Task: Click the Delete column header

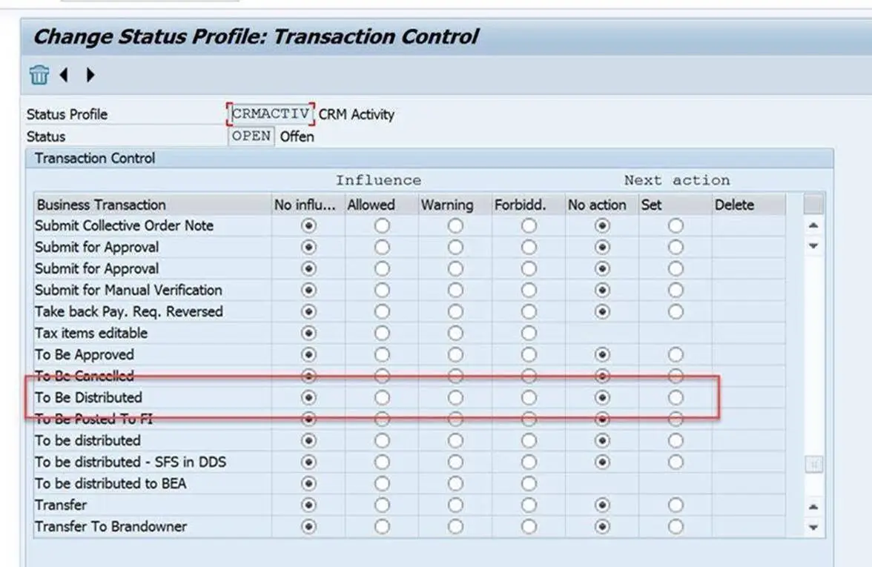Action: point(749,205)
